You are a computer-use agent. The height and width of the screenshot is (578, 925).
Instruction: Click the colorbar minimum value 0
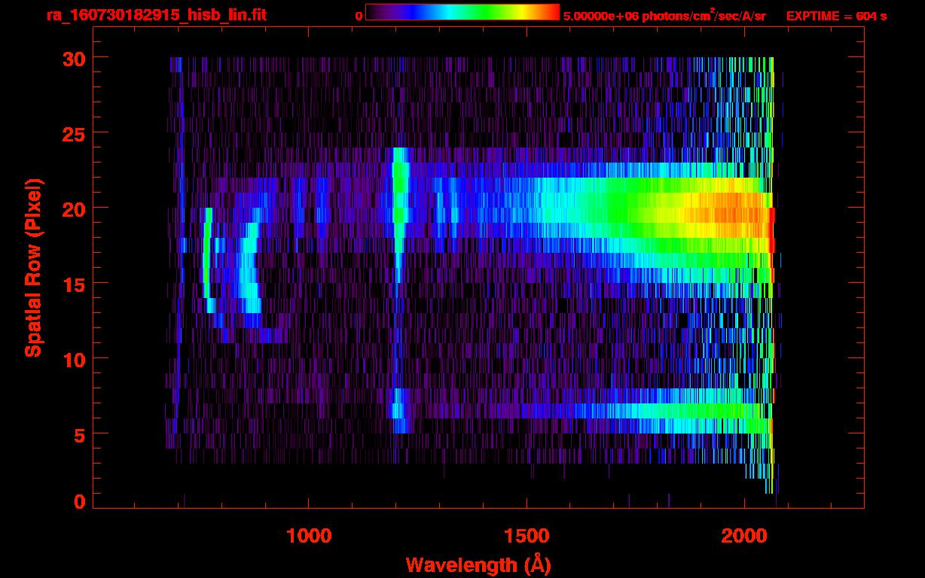coord(359,16)
